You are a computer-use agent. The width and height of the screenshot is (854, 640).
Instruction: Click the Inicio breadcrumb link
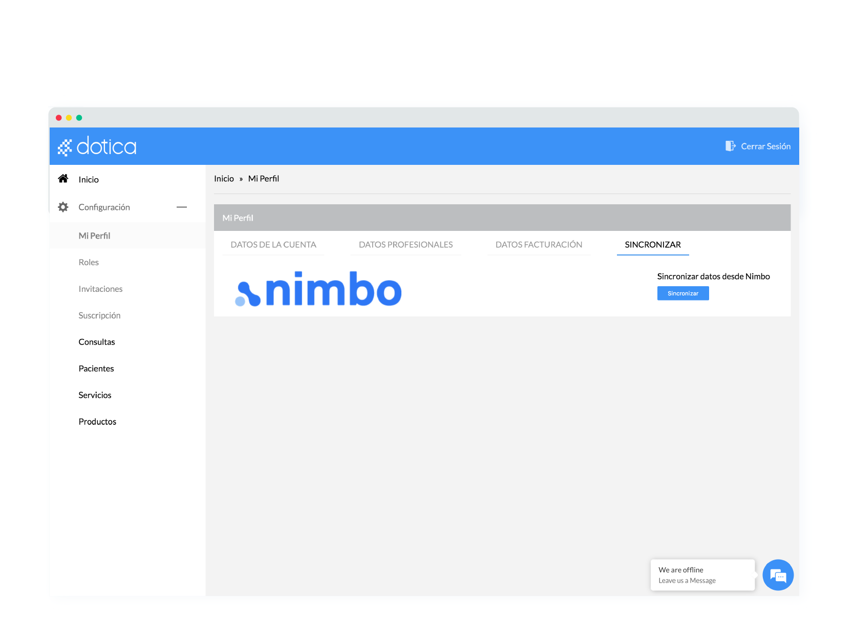click(x=224, y=179)
